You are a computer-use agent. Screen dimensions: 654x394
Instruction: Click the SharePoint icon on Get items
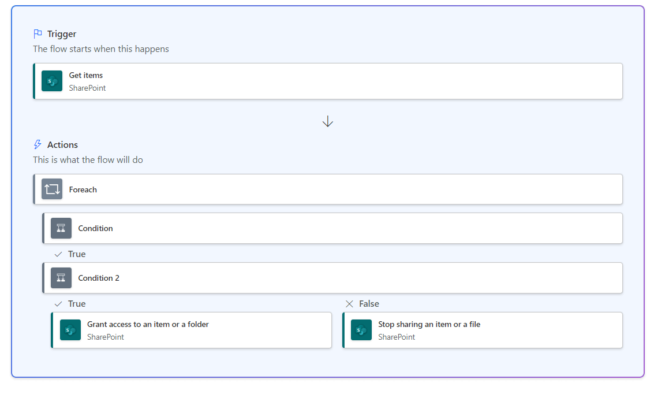pyautogui.click(x=52, y=81)
